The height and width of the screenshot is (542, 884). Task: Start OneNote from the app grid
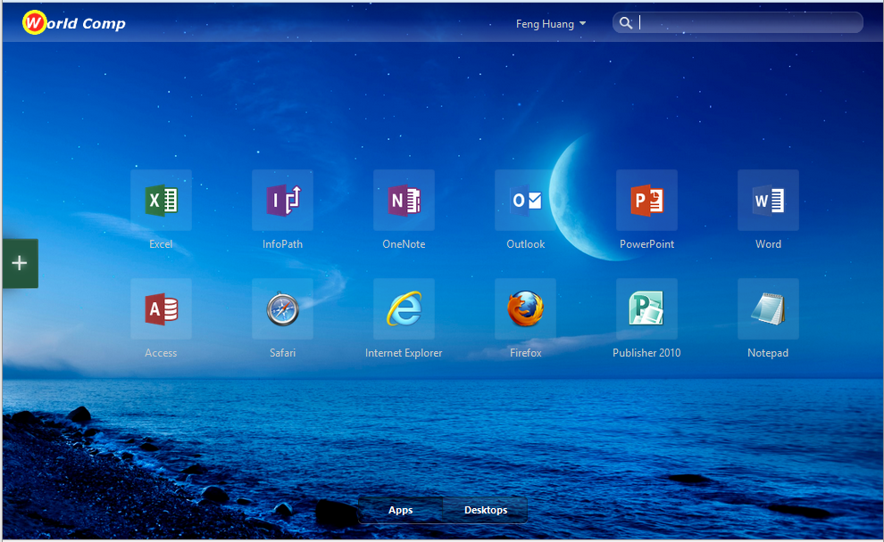404,201
